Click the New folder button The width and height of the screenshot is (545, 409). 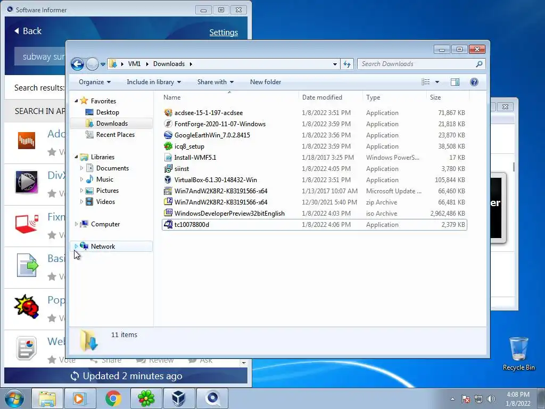tap(266, 81)
